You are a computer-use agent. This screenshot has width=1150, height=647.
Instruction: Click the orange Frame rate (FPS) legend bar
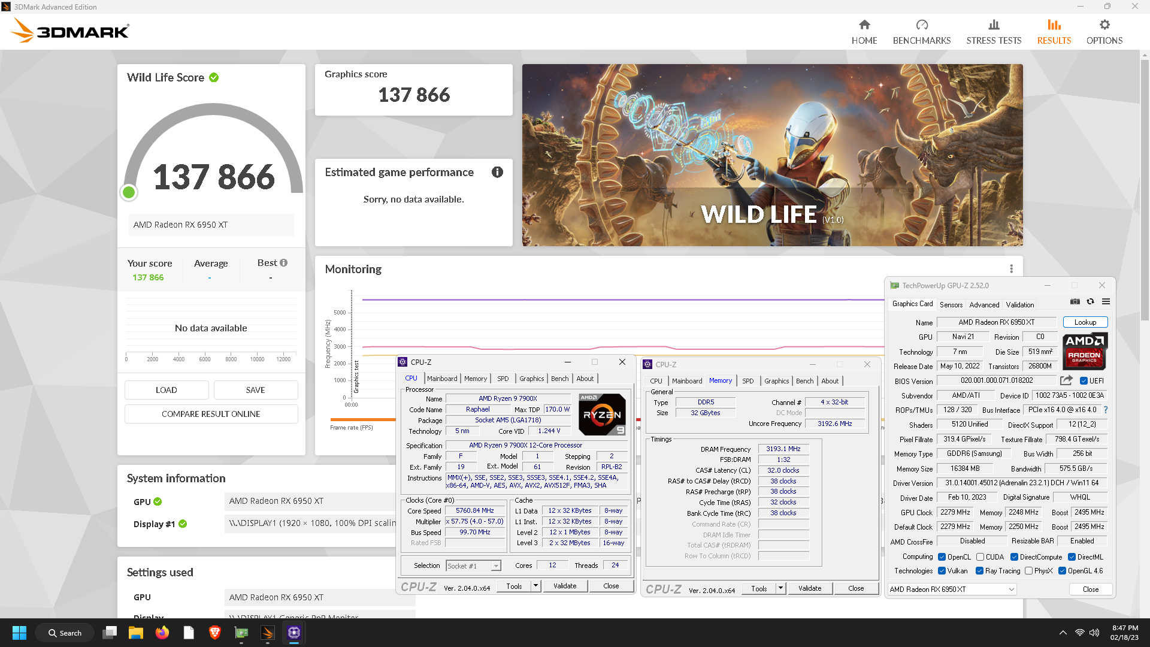coord(363,420)
